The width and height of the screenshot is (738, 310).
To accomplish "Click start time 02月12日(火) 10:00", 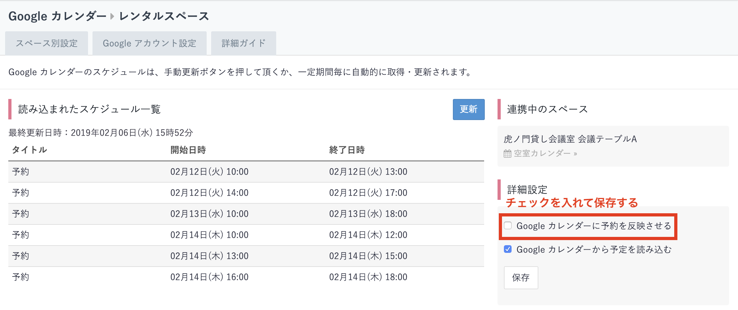I will click(x=209, y=172).
